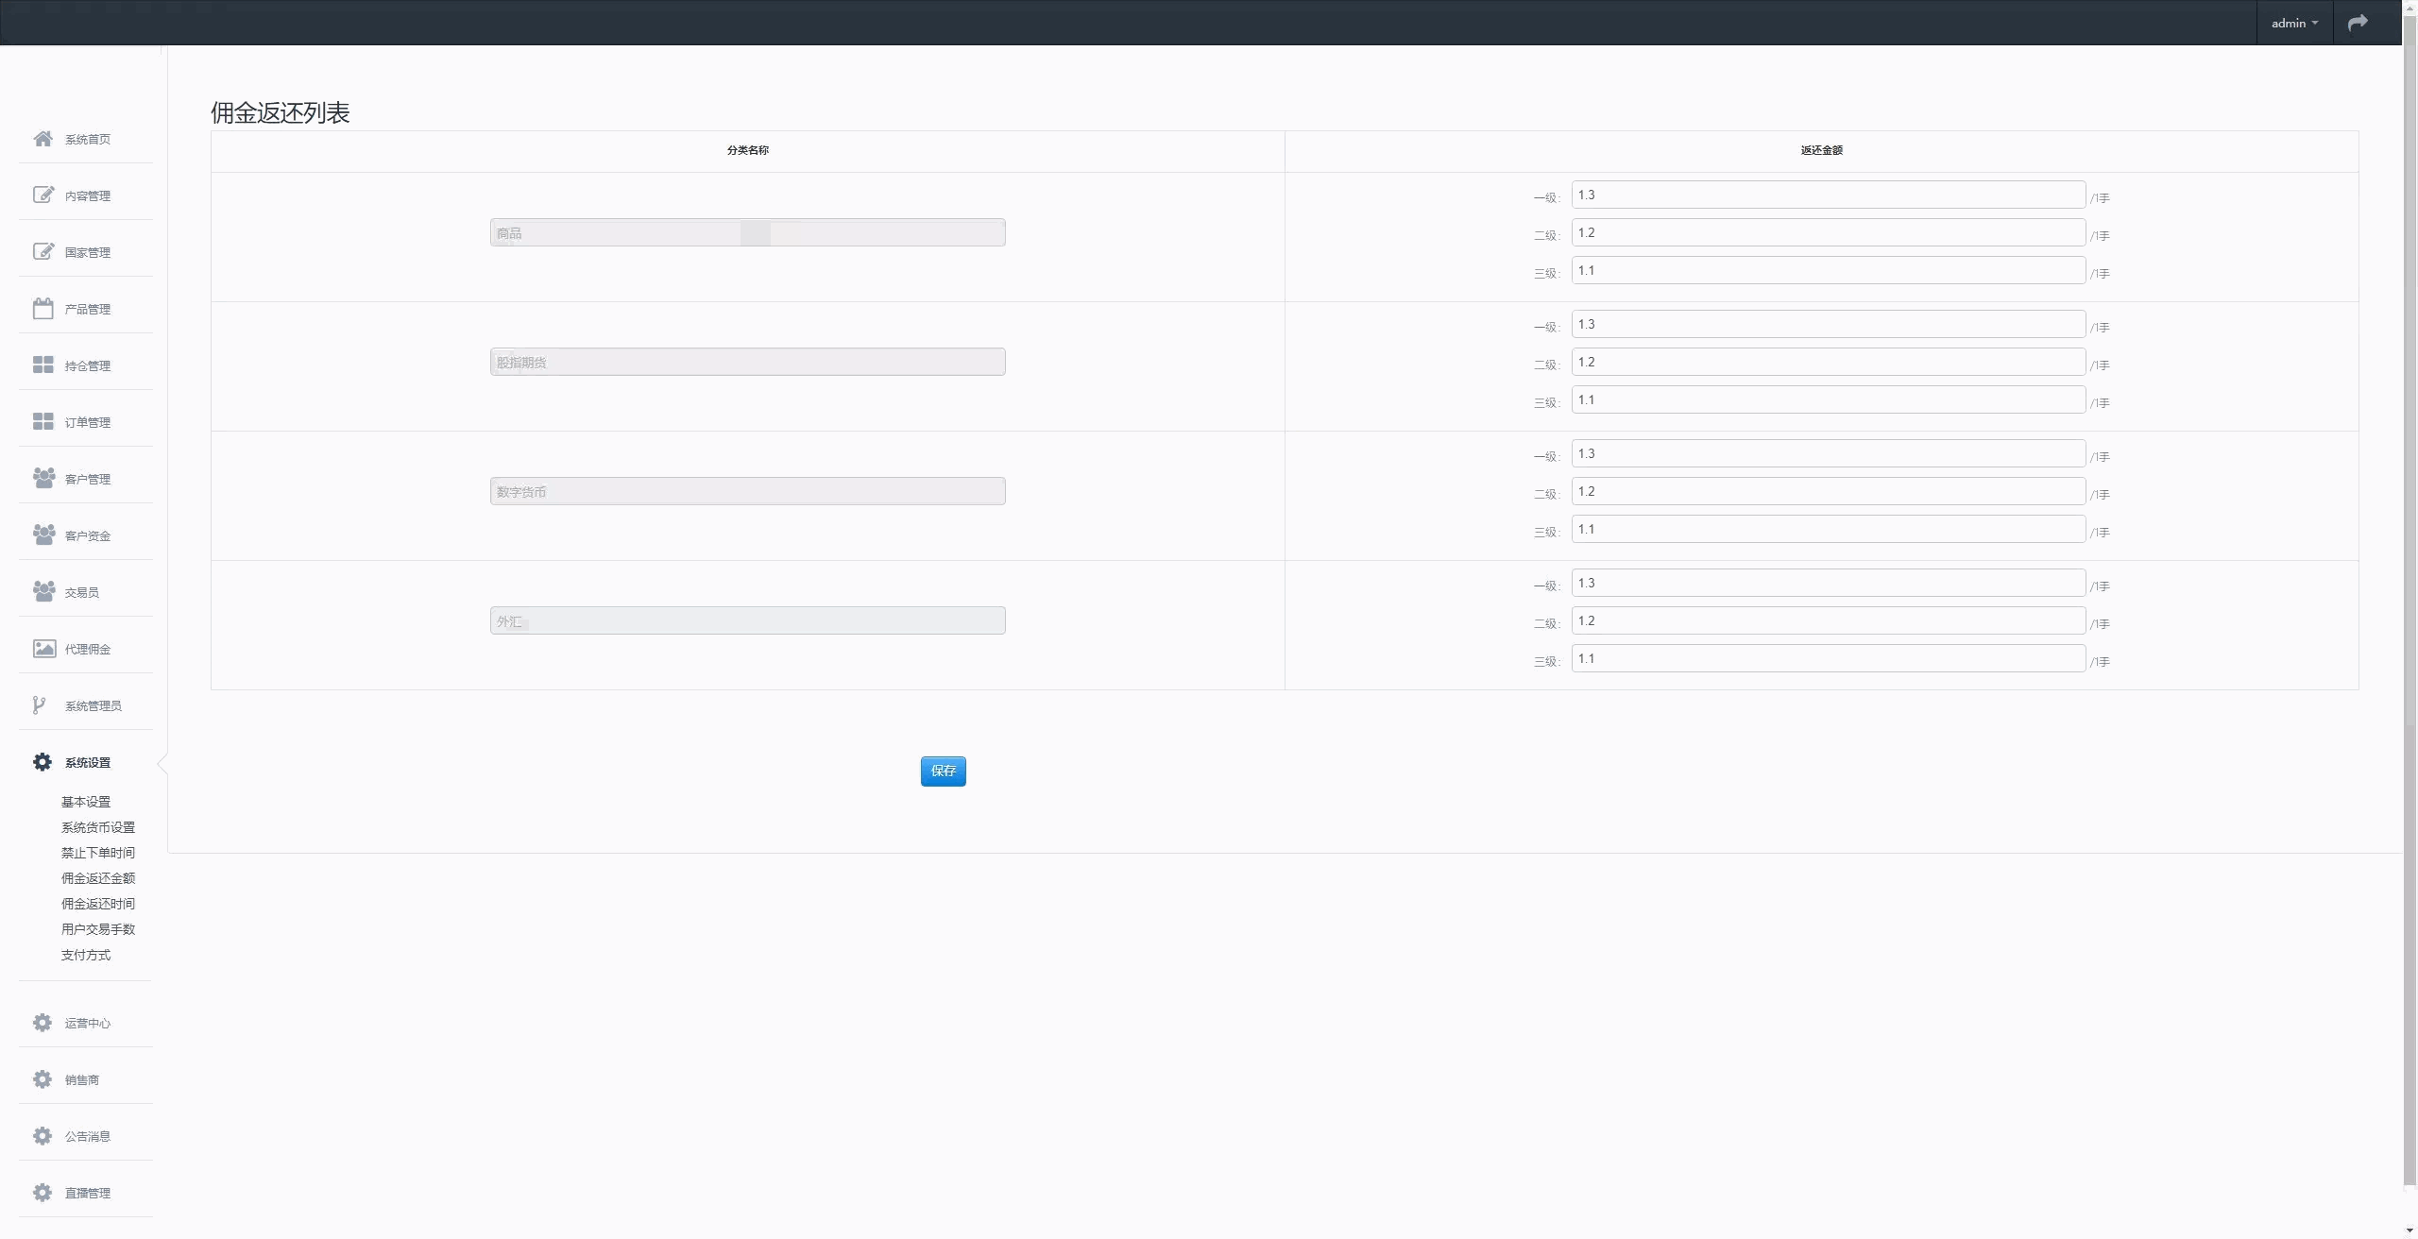Click the home icon for 系统首页
Image resolution: width=2418 pixels, height=1239 pixels.
43,139
